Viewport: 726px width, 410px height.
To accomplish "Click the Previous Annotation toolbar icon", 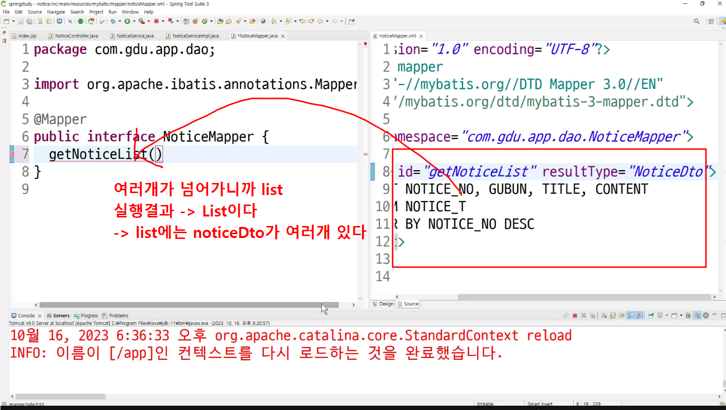I will pos(288,22).
